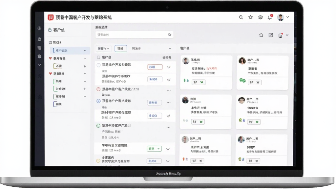This screenshot has height=189, width=336.
Task: Expand the bottom yellow-icon row using its chevron
Action: pyautogui.click(x=168, y=161)
